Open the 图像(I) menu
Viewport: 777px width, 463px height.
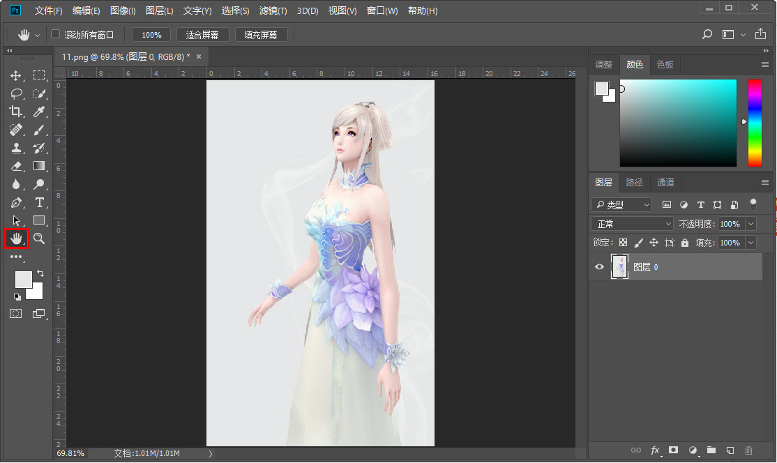coord(123,11)
